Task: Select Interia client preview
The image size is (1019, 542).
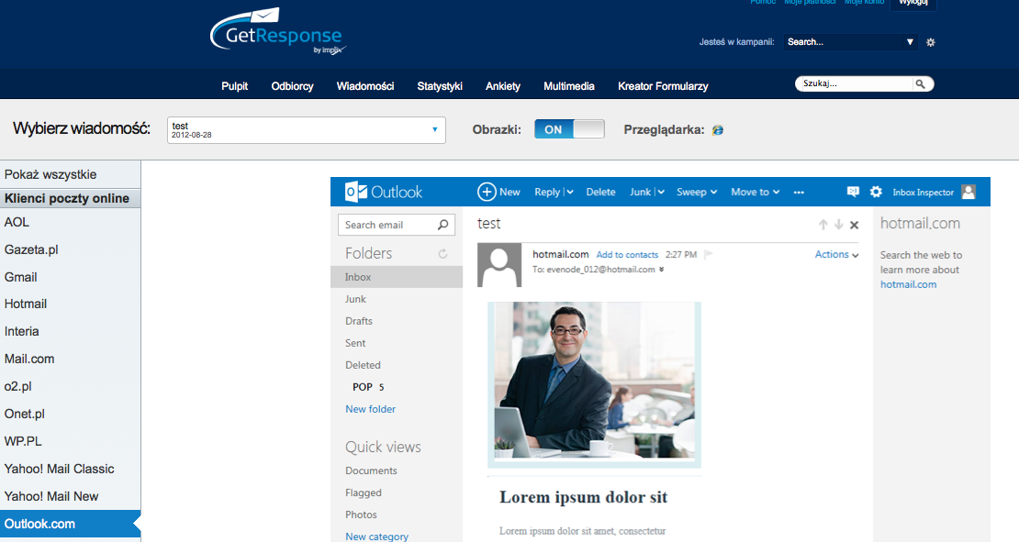Action: tap(70, 331)
